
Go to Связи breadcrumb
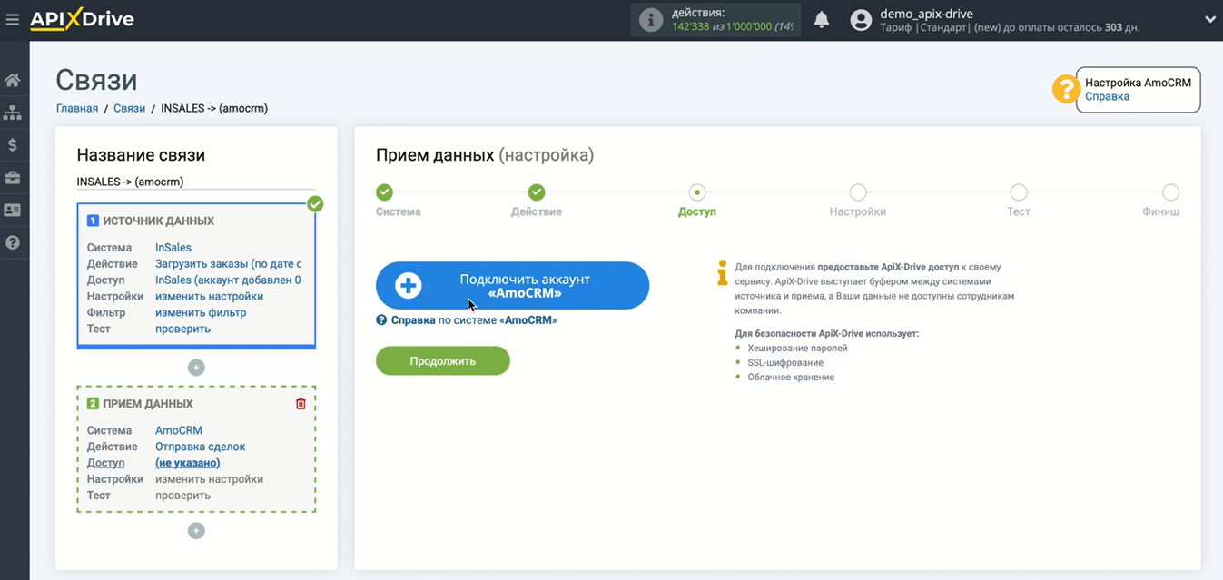pos(129,108)
